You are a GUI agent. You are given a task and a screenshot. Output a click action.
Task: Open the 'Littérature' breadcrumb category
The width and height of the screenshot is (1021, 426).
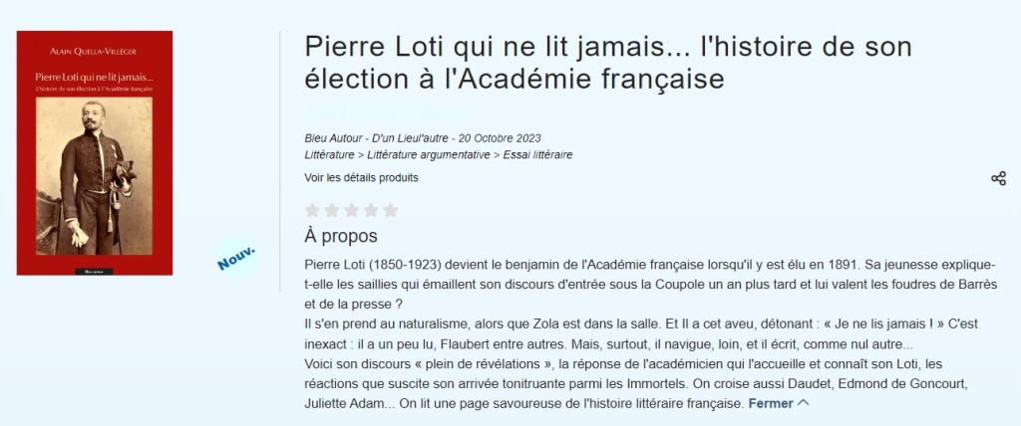(x=329, y=154)
